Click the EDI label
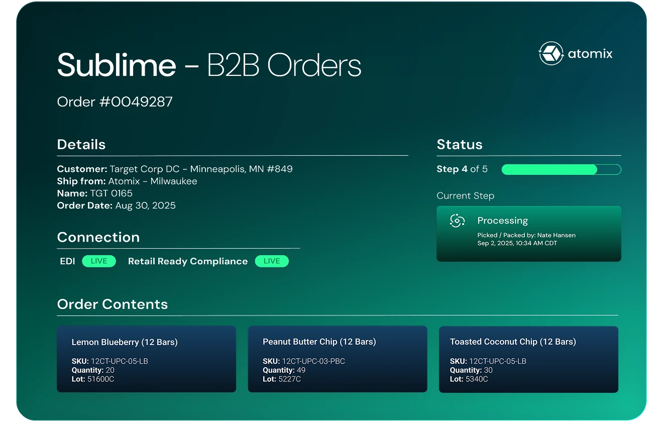 pos(67,261)
